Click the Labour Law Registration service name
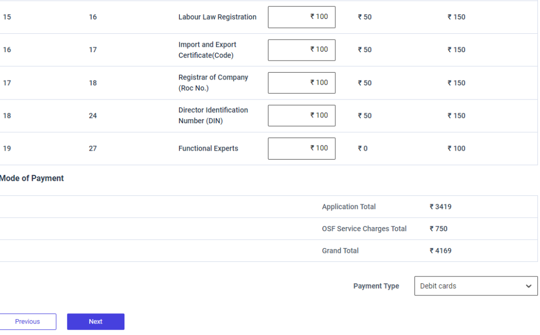The height and width of the screenshot is (335, 540). pos(217,17)
